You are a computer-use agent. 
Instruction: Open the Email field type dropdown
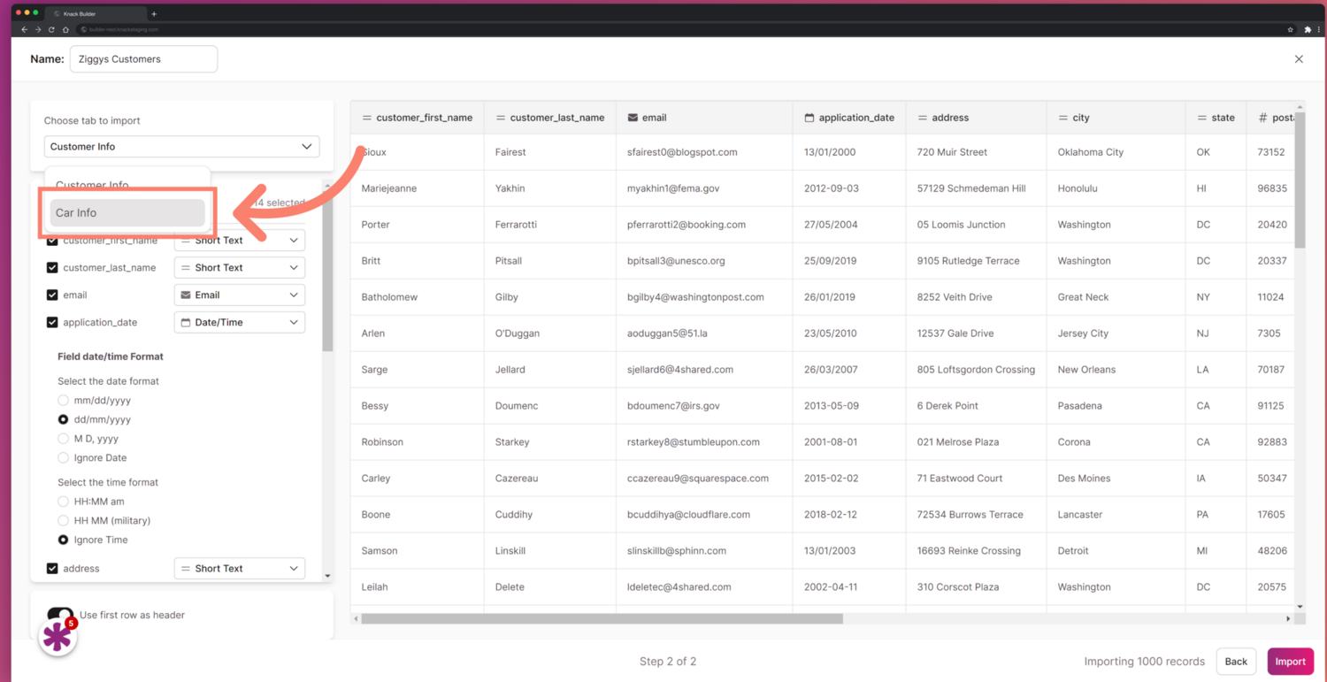[x=240, y=295]
